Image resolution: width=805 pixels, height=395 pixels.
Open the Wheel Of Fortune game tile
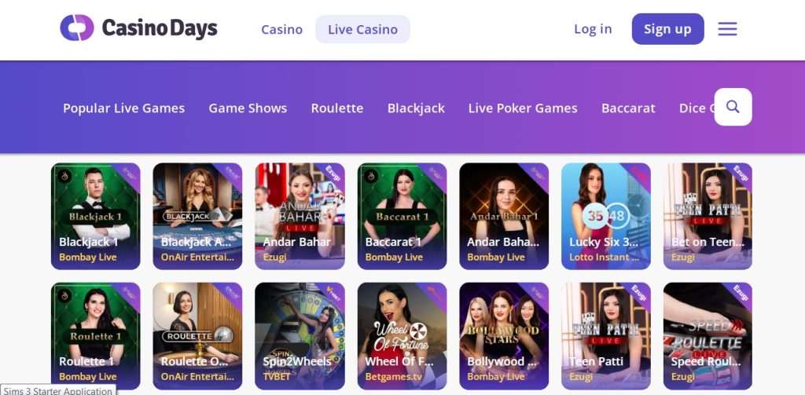pos(402,336)
